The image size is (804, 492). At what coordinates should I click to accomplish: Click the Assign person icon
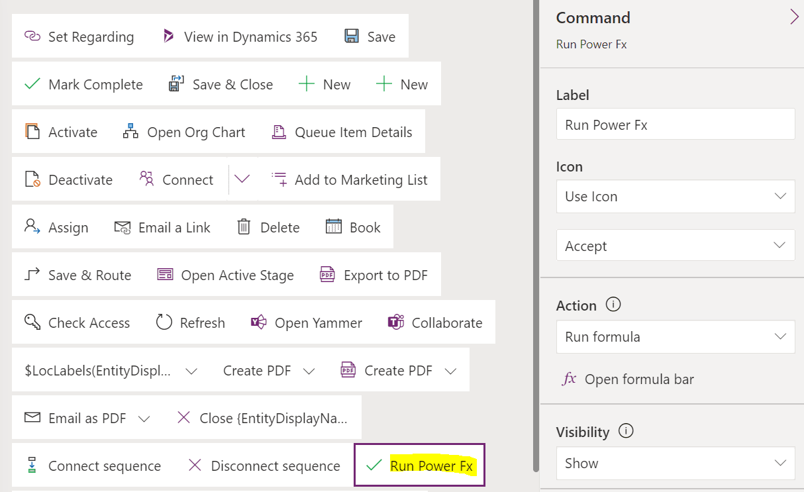click(x=32, y=227)
